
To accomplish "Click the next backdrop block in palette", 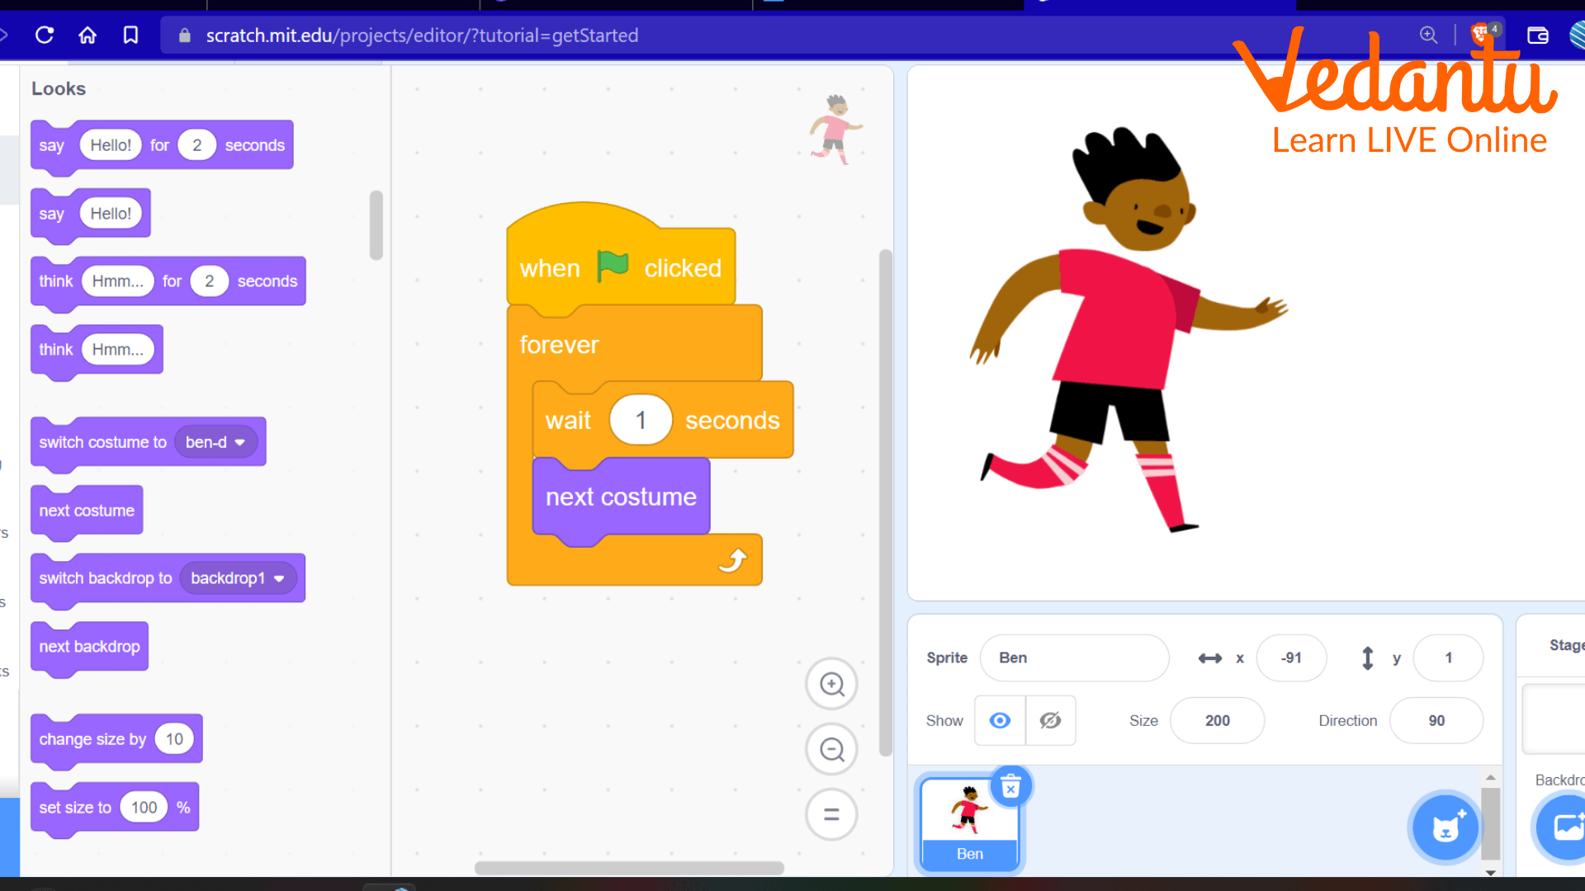I will (89, 647).
